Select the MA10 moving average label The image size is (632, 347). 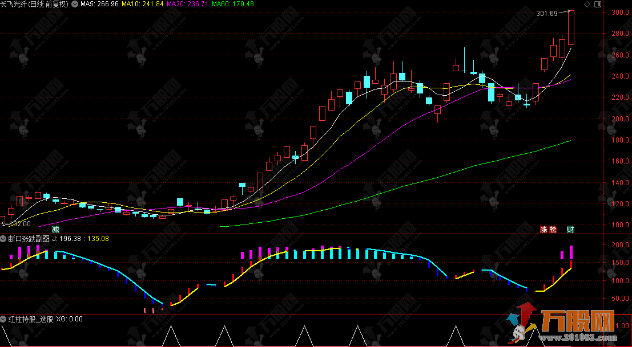point(143,4)
